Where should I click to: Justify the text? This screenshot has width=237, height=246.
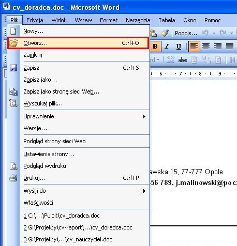[x=230, y=47]
